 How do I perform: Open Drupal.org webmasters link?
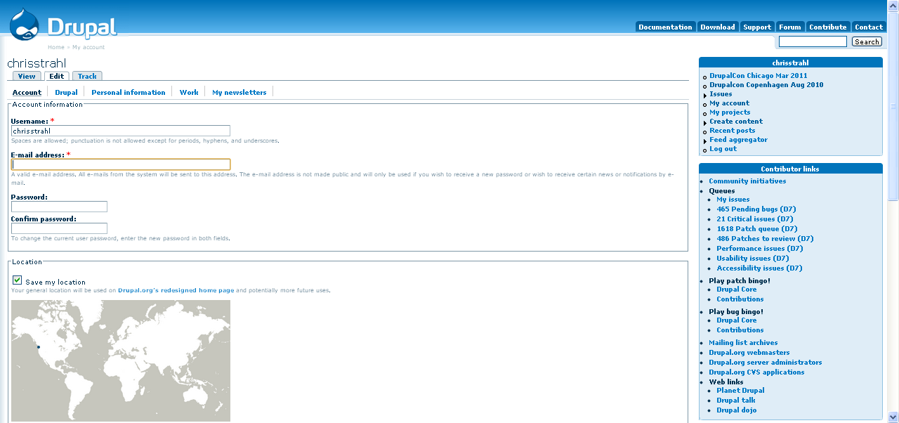point(749,353)
